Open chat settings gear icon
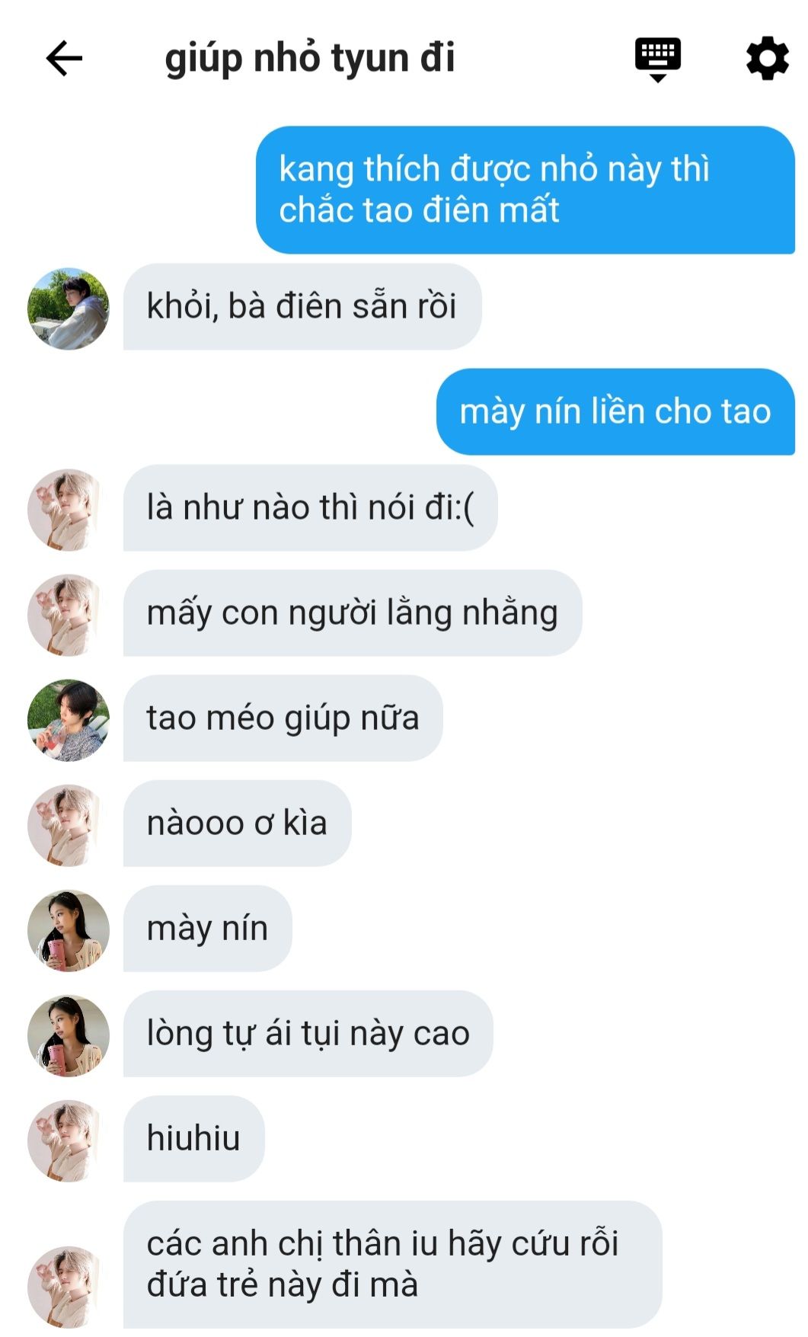808x1337 pixels. pos(767,59)
